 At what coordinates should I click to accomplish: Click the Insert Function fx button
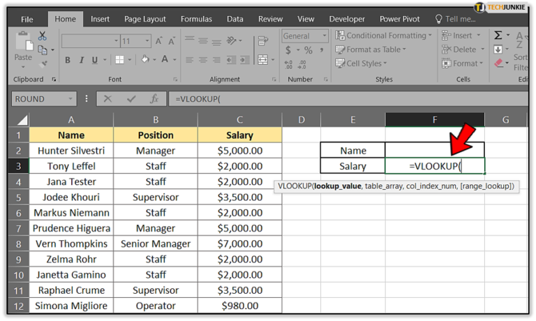pyautogui.click(x=154, y=99)
